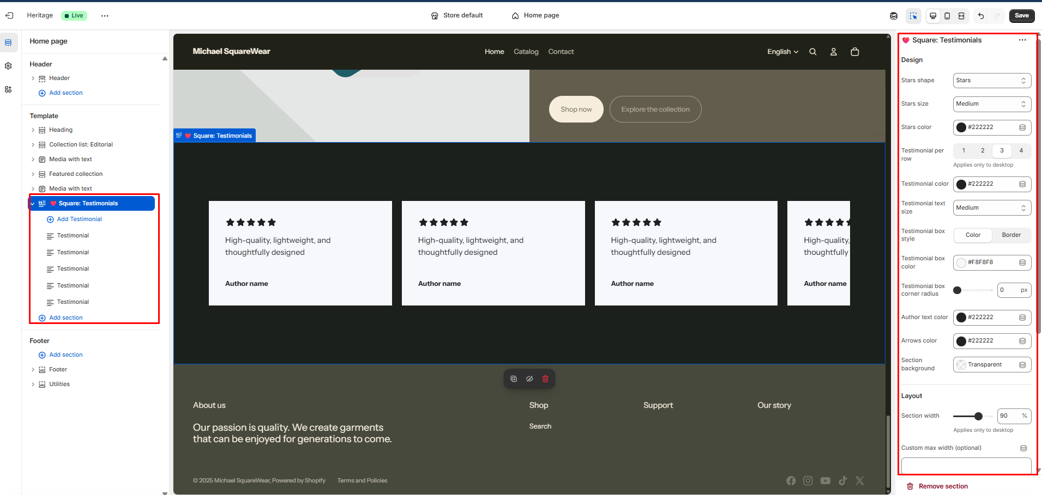Click the Section width slider handle

pyautogui.click(x=978, y=417)
